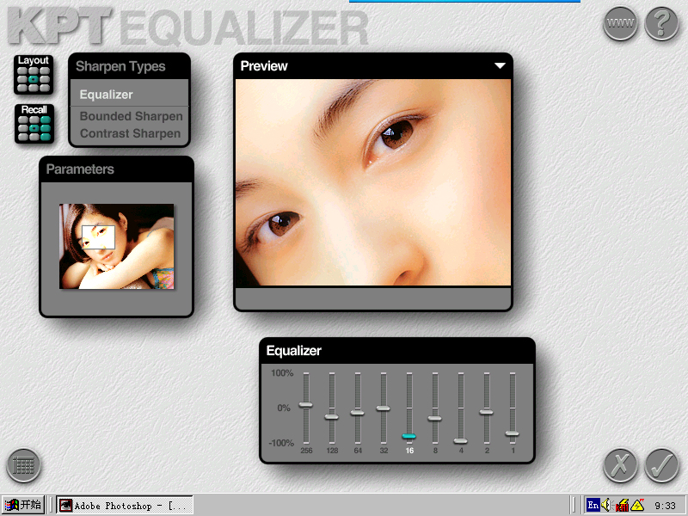688x516 pixels.
Task: Open the WWW web link button
Action: 620,23
